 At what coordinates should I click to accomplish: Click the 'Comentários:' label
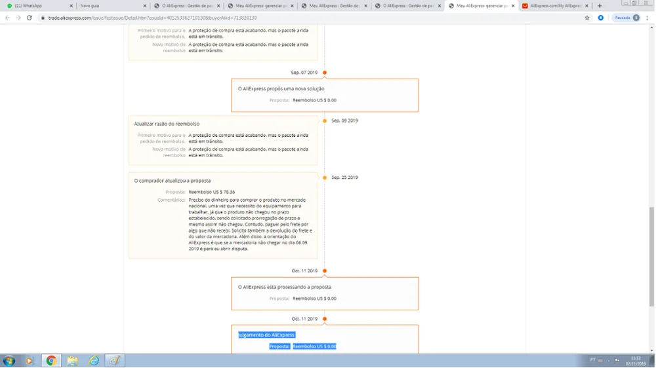(171, 200)
